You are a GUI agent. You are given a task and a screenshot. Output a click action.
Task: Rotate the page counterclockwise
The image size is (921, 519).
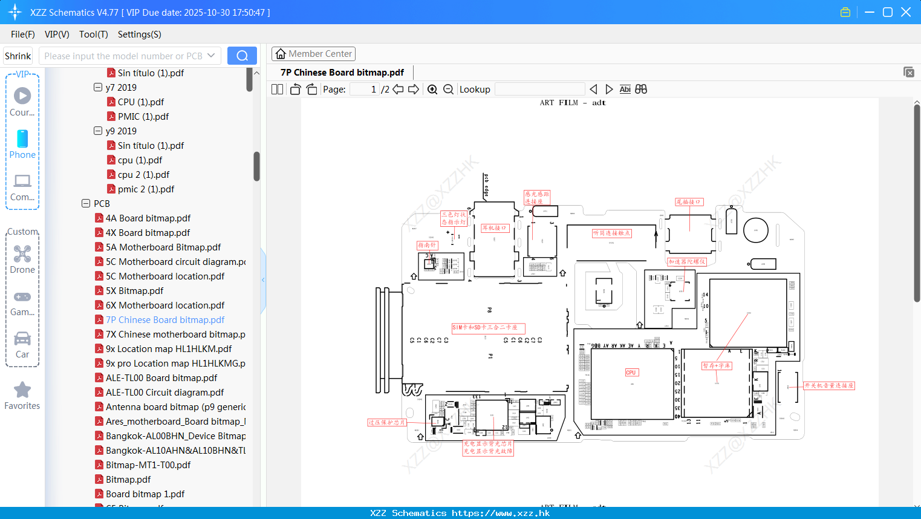tap(295, 90)
